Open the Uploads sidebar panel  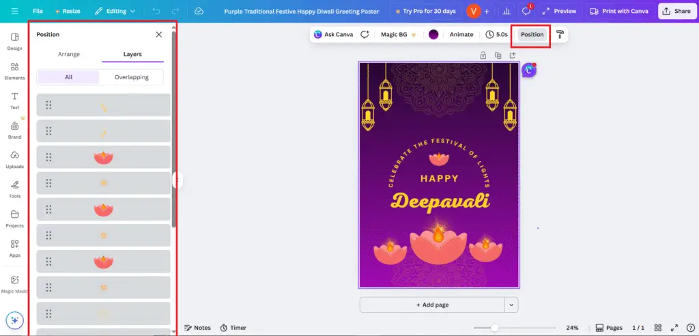[x=15, y=160]
